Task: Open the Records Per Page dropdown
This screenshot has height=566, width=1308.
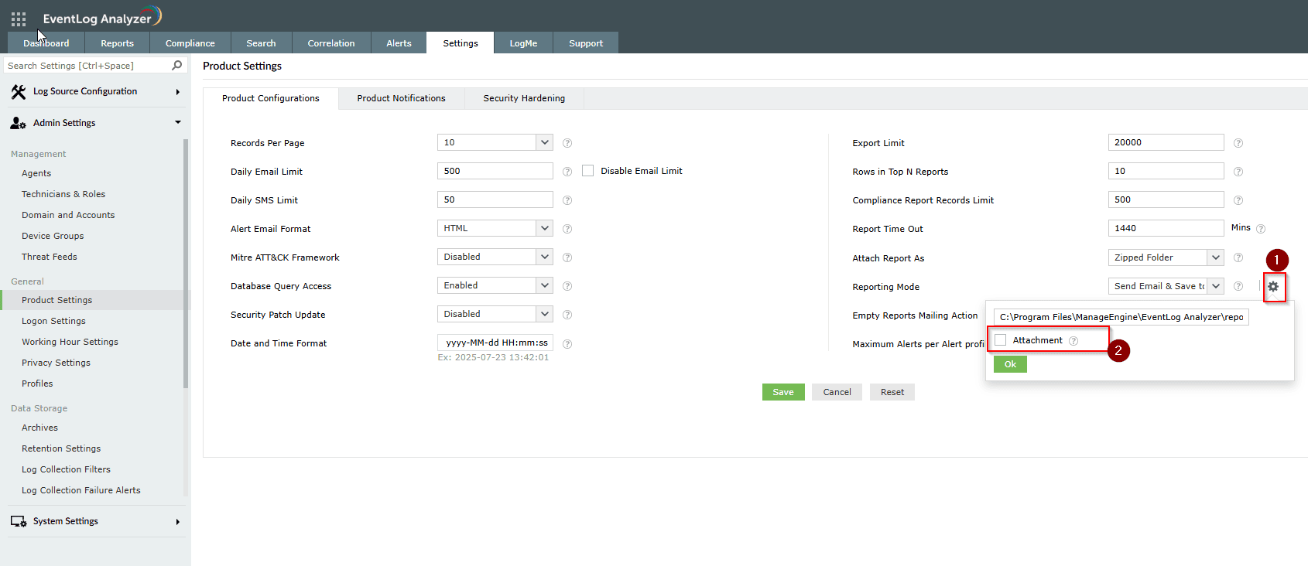Action: tap(495, 142)
